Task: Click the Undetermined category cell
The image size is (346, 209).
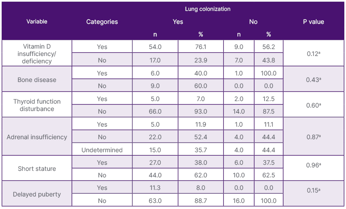Action: point(102,150)
